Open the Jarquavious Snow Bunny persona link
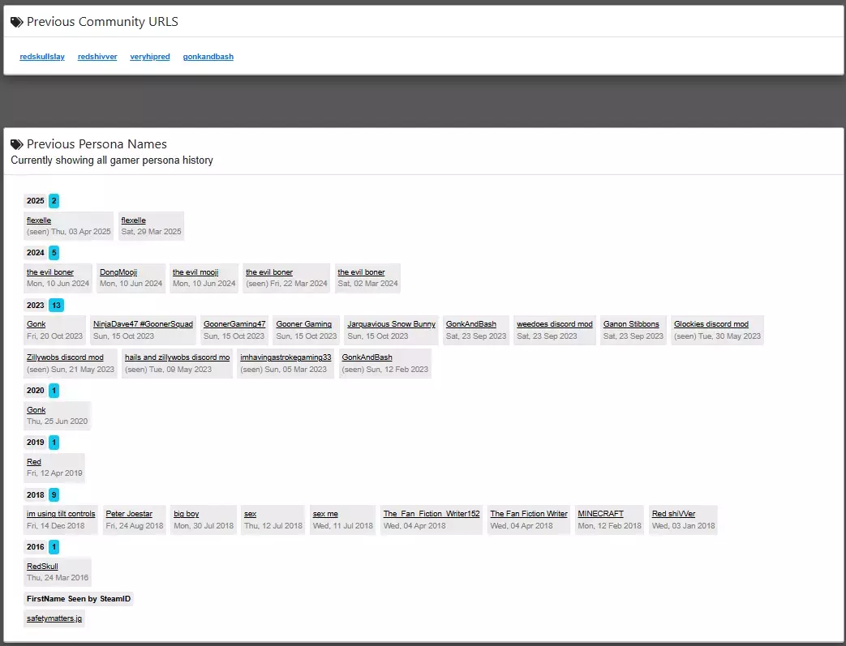The height and width of the screenshot is (646, 846). click(x=391, y=324)
